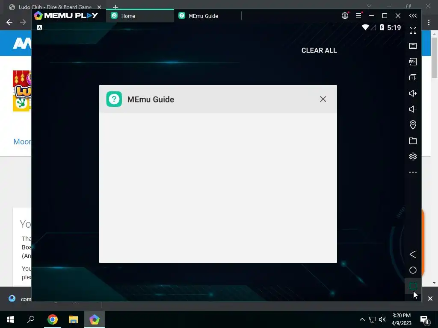Open Windows taskbar search
The height and width of the screenshot is (328, 438).
[31, 319]
